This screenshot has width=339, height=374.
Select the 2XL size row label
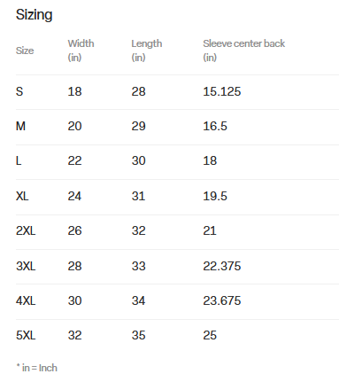pyautogui.click(x=26, y=230)
